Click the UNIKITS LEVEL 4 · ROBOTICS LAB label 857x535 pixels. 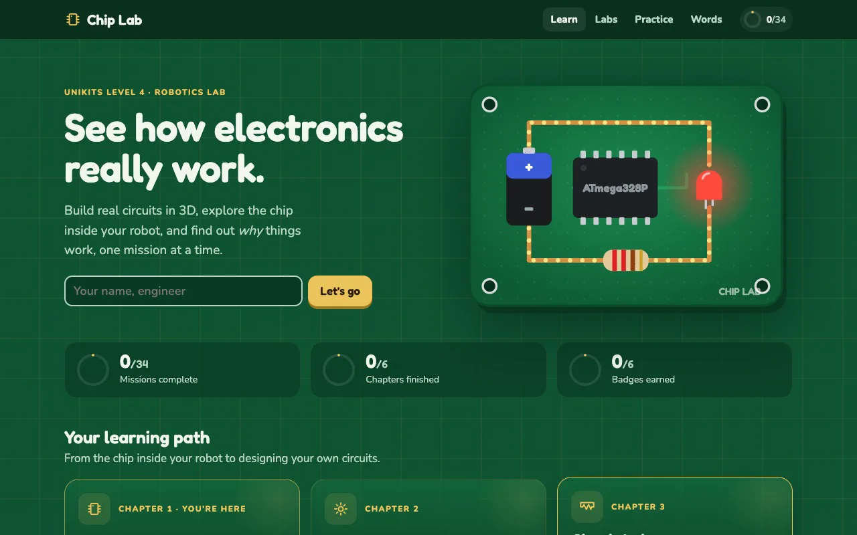[x=145, y=92]
